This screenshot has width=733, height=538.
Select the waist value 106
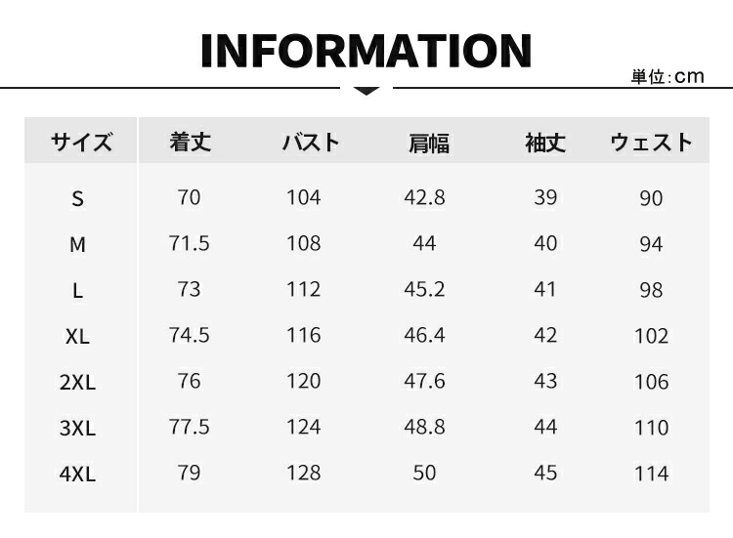pyautogui.click(x=651, y=382)
